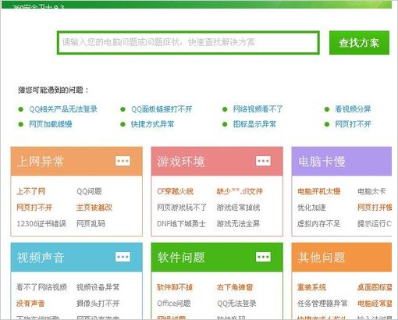398x320 pixels.
Task: Open the 快捷方式异常 suggestion link
Action: pyautogui.click(x=152, y=124)
